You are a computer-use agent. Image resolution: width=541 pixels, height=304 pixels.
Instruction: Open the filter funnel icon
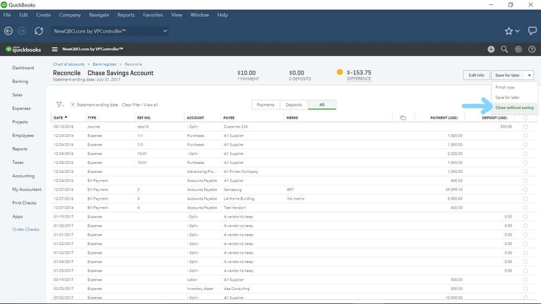tap(60, 104)
